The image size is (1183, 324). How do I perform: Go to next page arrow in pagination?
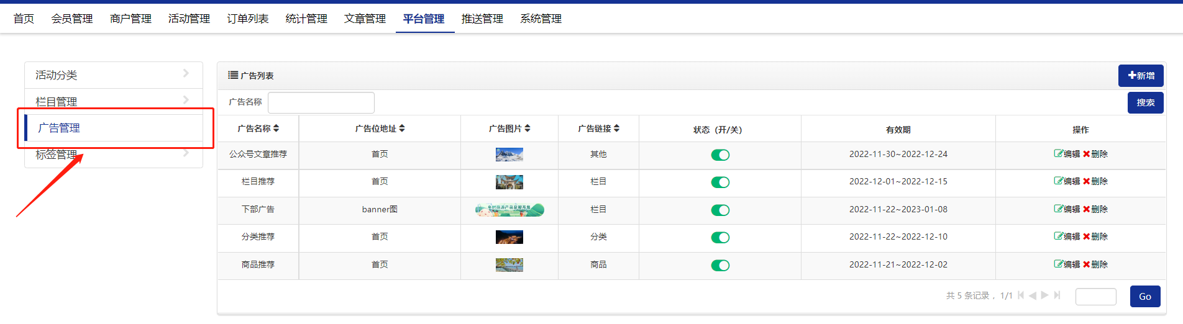pos(1045,295)
